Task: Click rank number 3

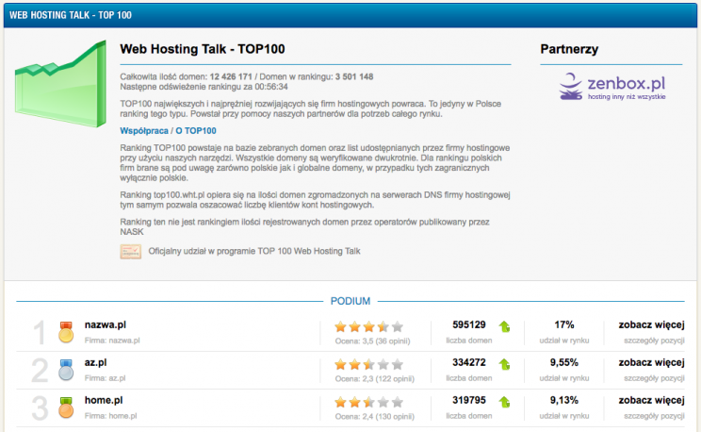Action: [x=40, y=407]
